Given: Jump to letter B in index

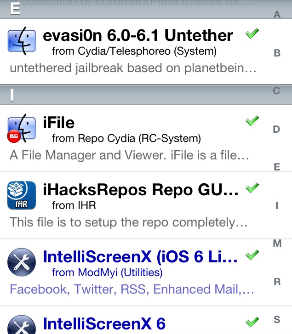Looking at the screenshot, I should (277, 53).
